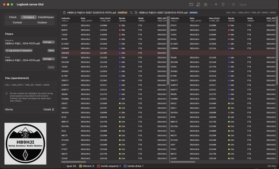
Task: Select the Compara tab
Action: 29,17
